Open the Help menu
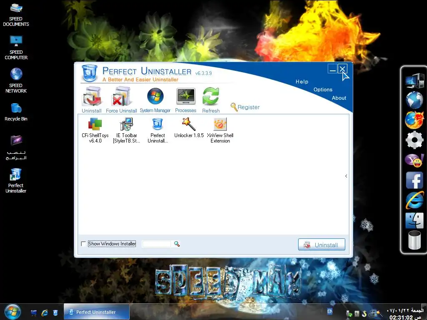The width and height of the screenshot is (427, 320). click(302, 82)
